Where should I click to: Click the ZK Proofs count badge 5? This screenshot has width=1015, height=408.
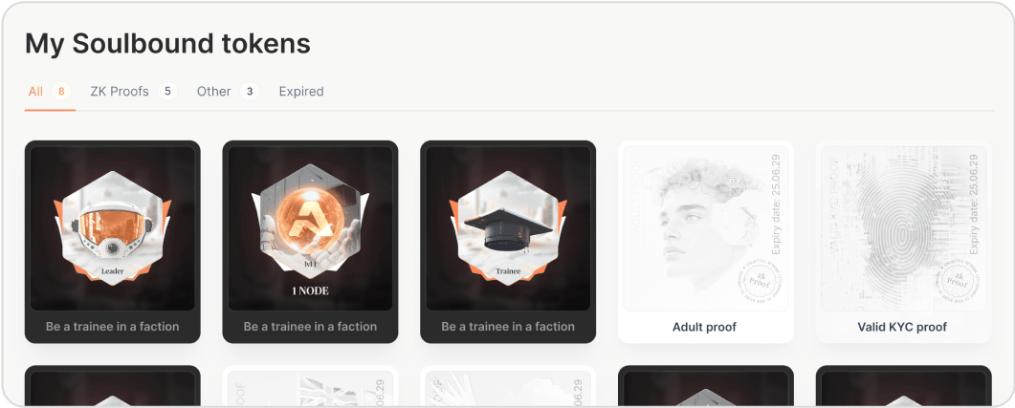point(167,92)
